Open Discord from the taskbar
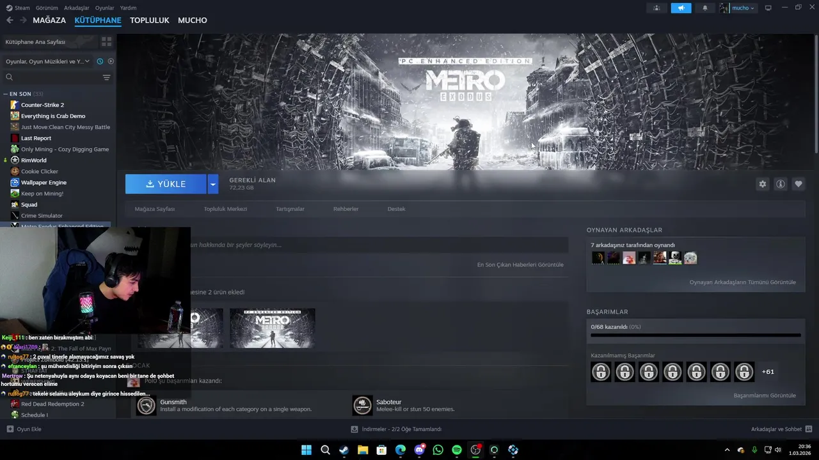 tap(419, 450)
